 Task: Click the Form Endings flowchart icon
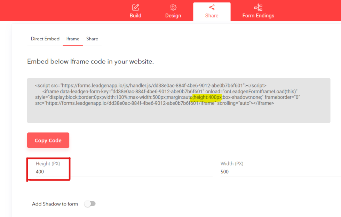[258, 7]
